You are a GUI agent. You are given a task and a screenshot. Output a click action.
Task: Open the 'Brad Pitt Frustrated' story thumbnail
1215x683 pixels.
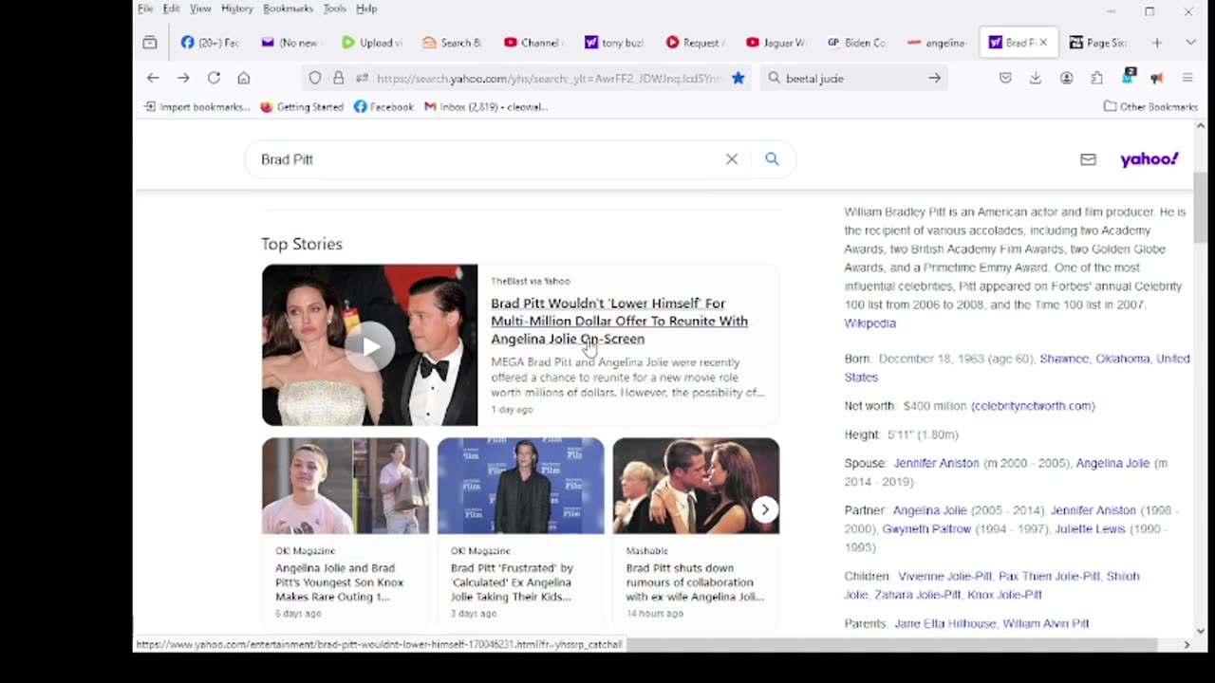520,486
